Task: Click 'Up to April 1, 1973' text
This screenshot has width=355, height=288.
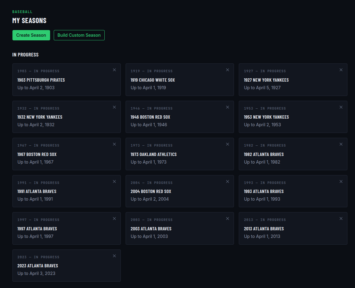Action: click(148, 162)
